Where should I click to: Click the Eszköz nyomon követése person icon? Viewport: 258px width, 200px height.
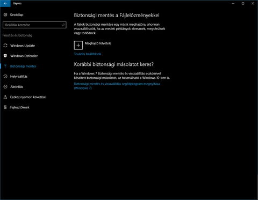click(x=5, y=97)
